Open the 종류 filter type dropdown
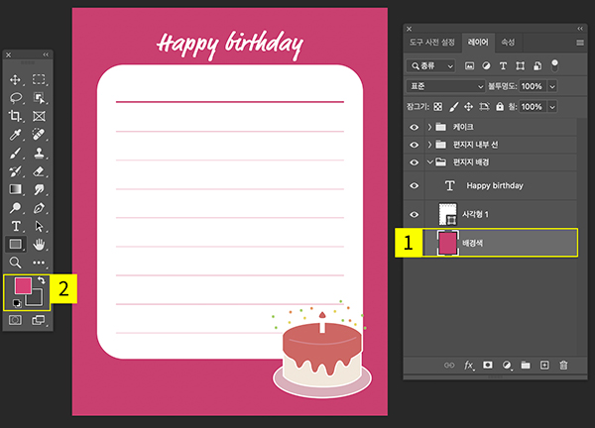Screen dimensions: 595x428 pyautogui.click(x=430, y=66)
